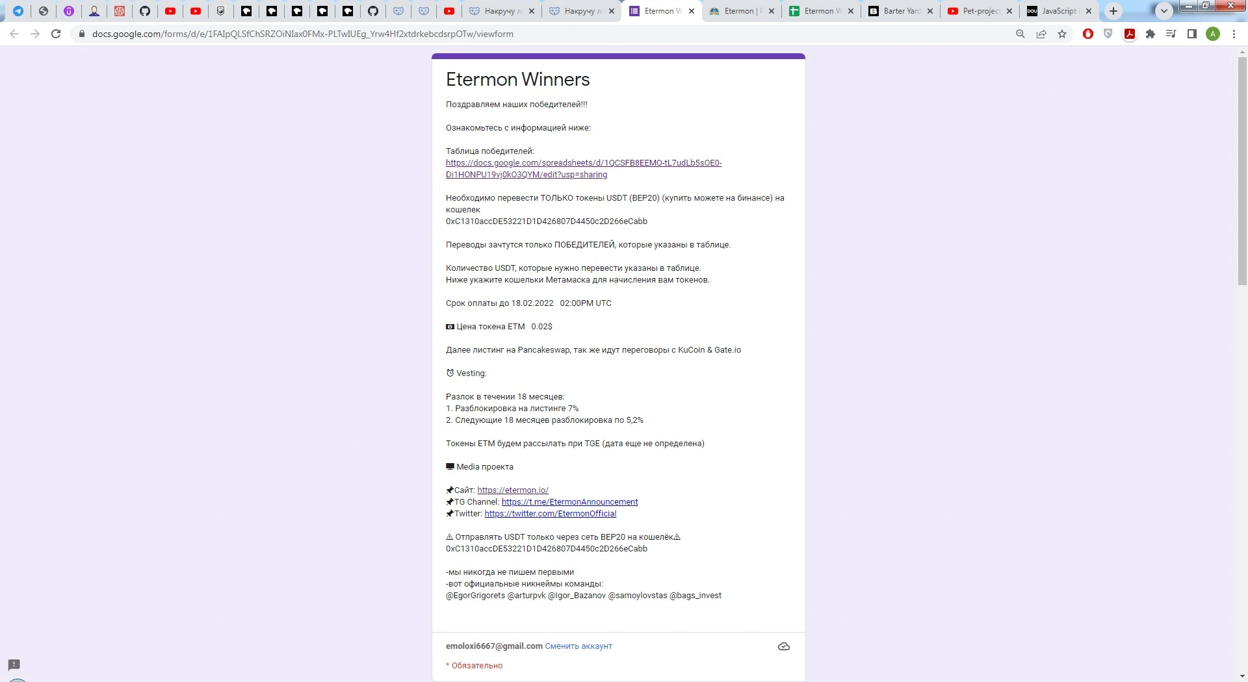Click the emoloxi6667@gmail.com account email
Viewport: 1248px width, 682px height.
click(494, 646)
